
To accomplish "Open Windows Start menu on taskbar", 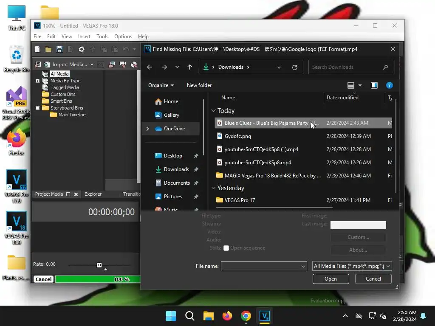I will point(171,316).
